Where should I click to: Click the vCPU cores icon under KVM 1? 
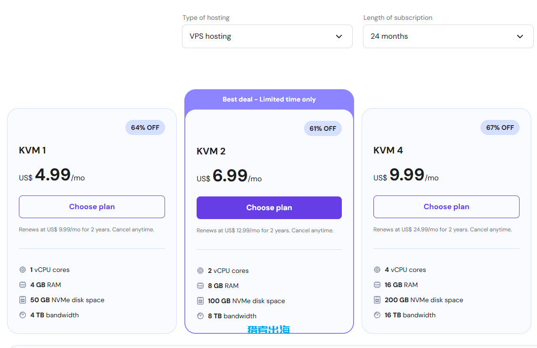(x=23, y=270)
